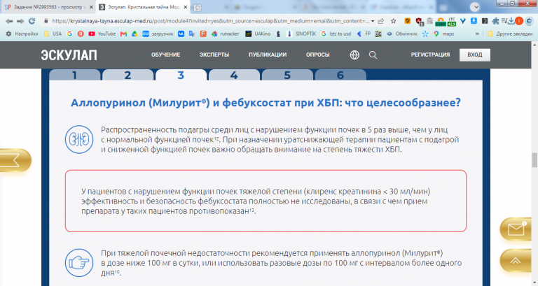Open the rutracker bookmark

(x=225, y=34)
